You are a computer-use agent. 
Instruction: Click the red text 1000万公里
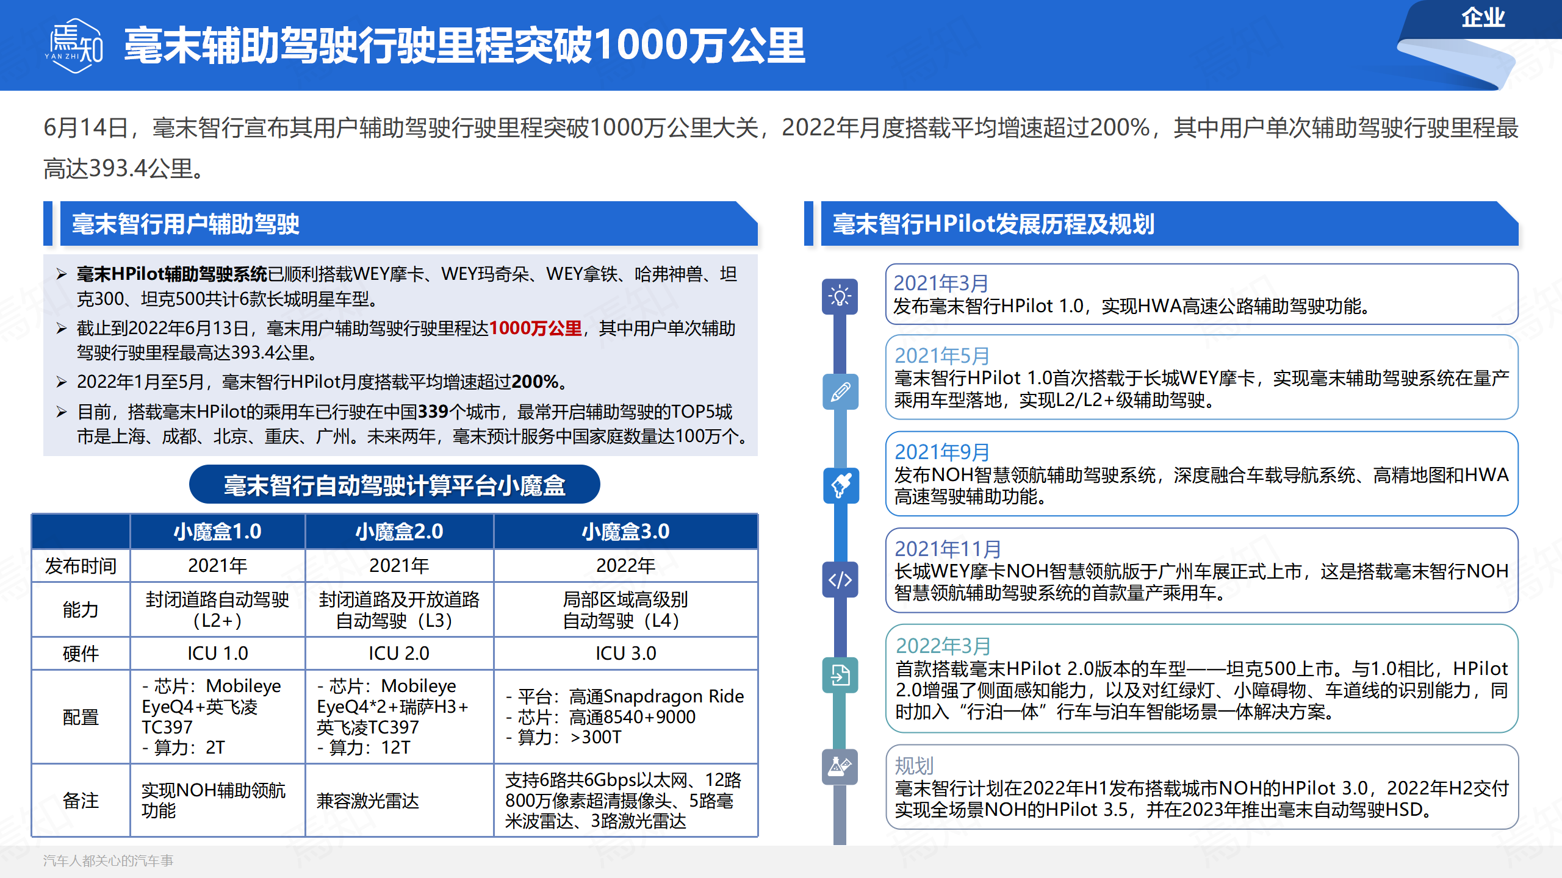[535, 328]
